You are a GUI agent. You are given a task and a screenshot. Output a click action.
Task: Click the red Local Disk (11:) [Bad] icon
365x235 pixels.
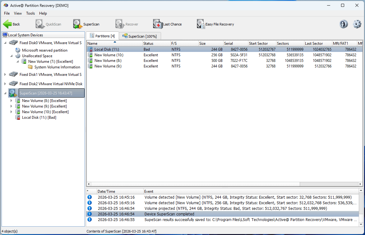(x=18, y=117)
